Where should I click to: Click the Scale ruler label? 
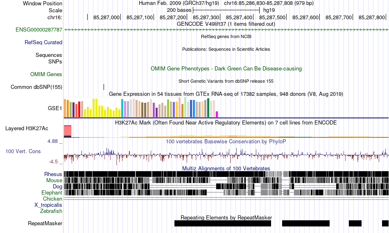[55, 10]
